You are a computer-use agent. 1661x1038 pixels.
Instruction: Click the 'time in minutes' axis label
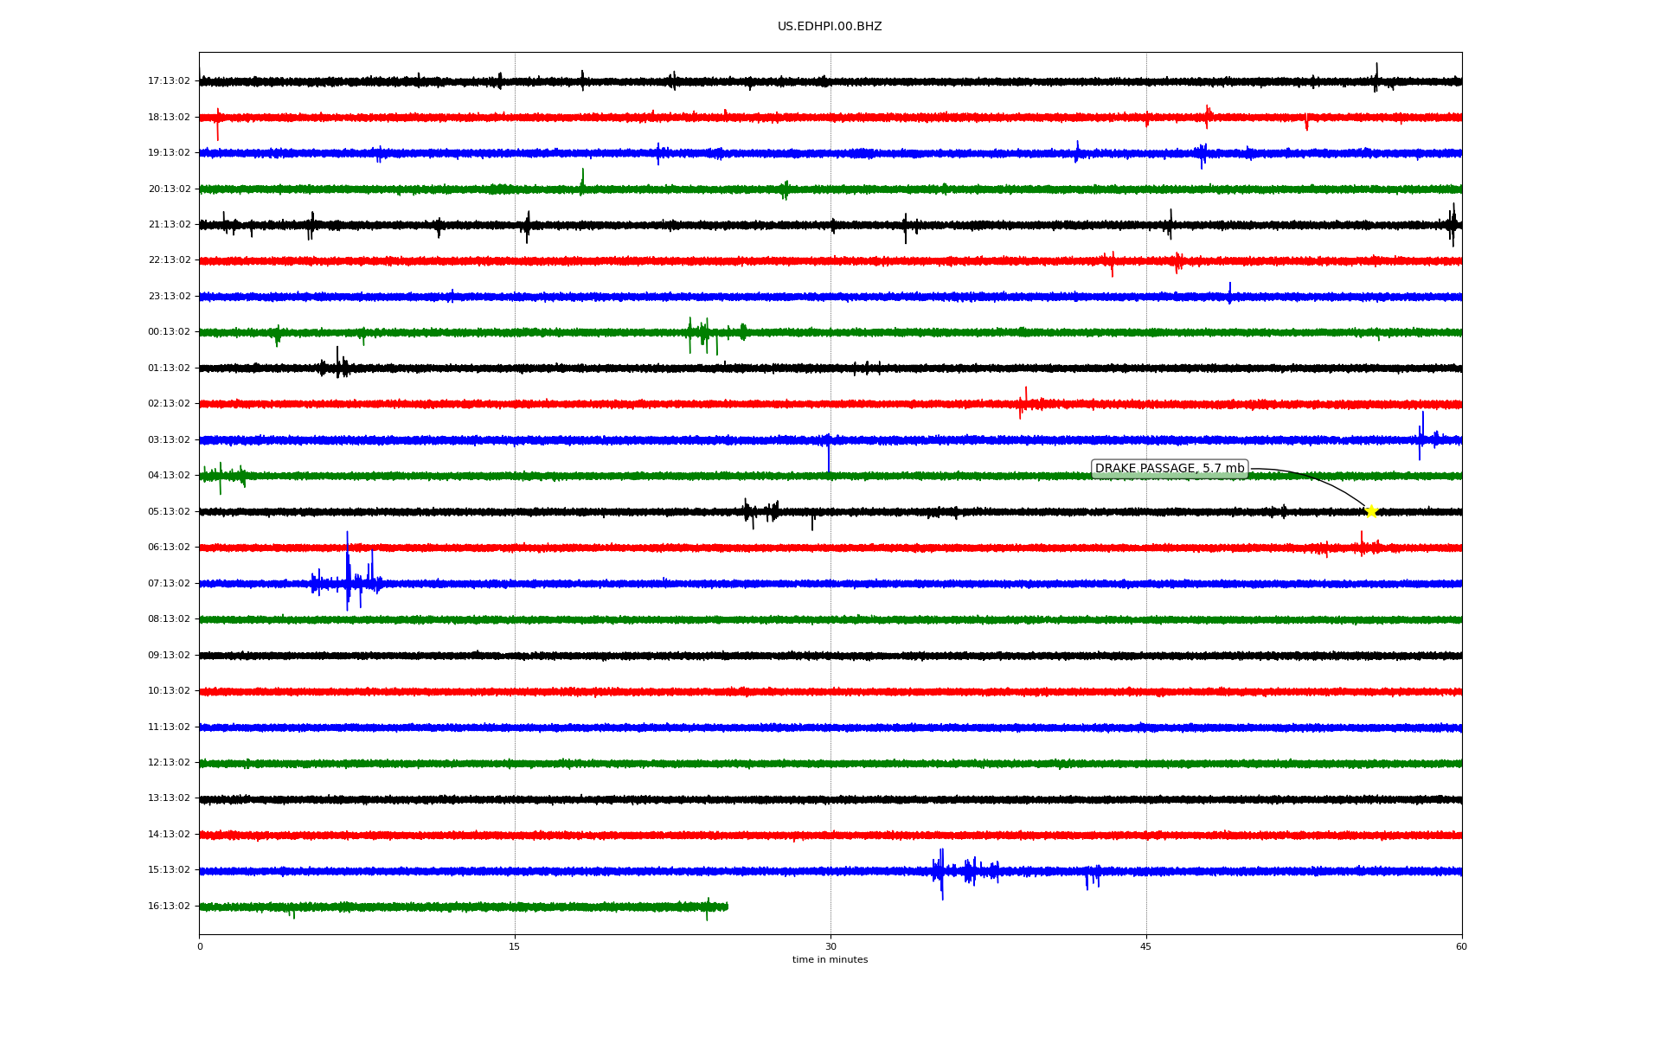tap(830, 960)
